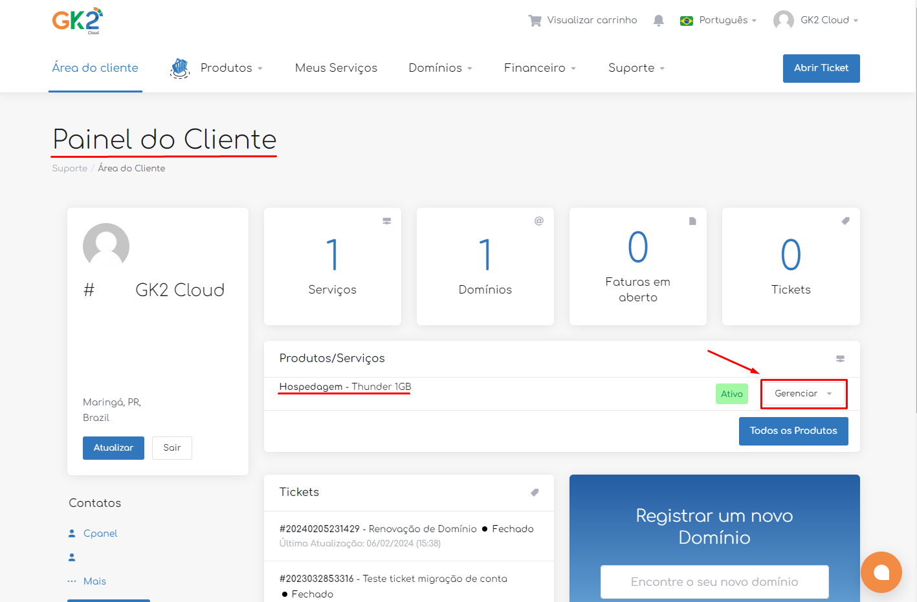Image resolution: width=917 pixels, height=602 pixels.
Task: Open the shopping cart icon
Action: (x=535, y=20)
